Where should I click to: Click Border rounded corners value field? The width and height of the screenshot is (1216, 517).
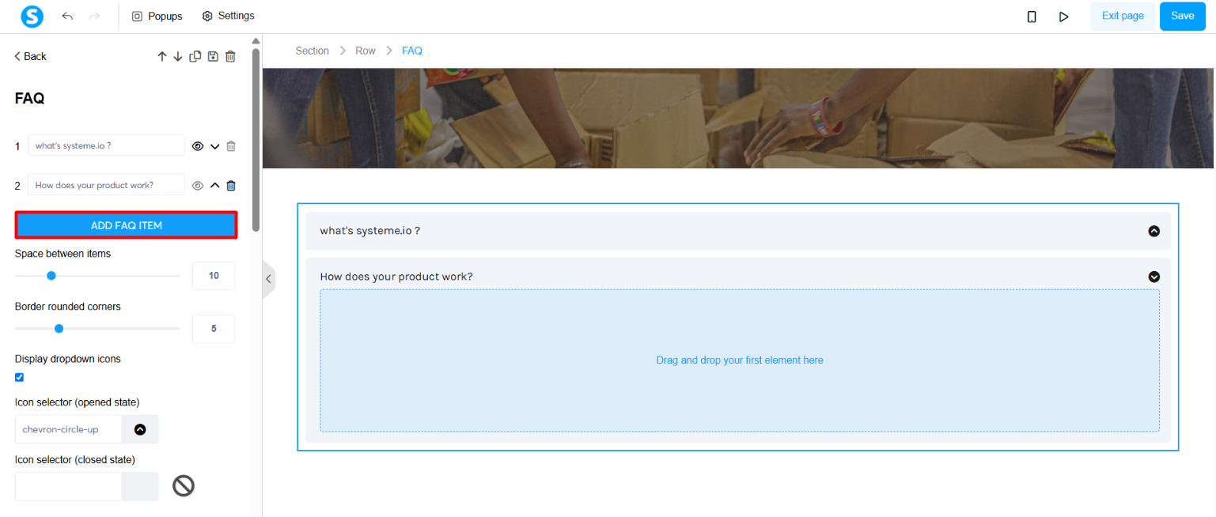click(214, 329)
